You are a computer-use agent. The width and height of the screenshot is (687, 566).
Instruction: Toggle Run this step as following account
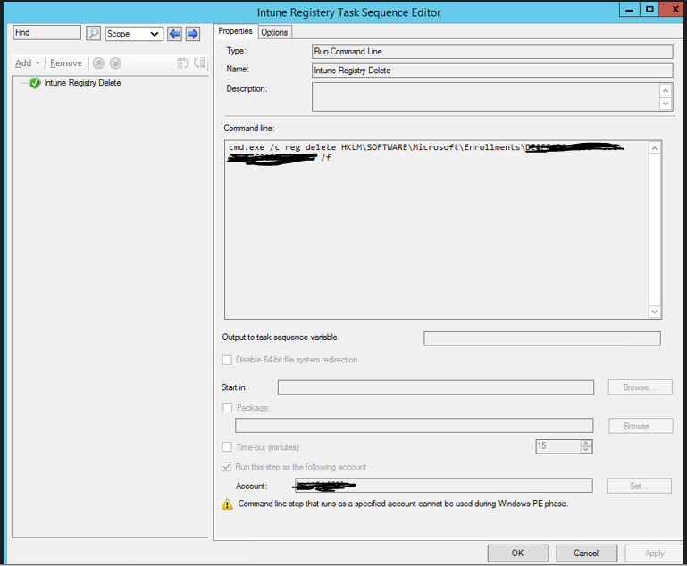(x=226, y=467)
